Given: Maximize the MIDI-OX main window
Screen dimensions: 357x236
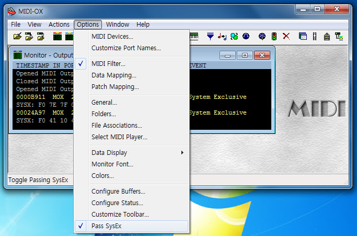Looking at the screenshot, I should (x=317, y=9).
